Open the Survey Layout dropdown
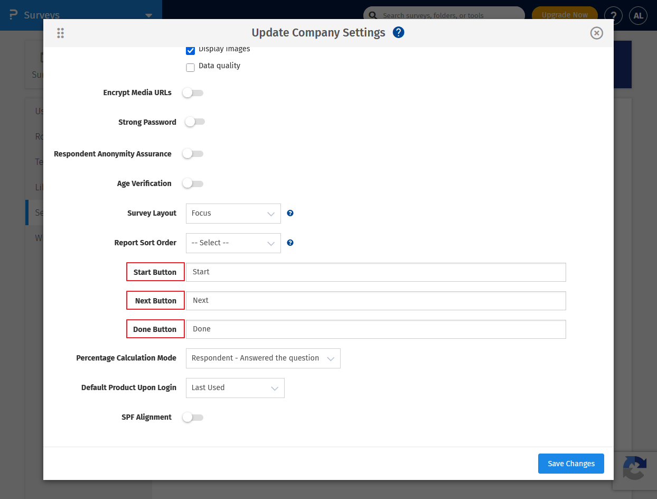Viewport: 657px width, 499px height. tap(233, 213)
